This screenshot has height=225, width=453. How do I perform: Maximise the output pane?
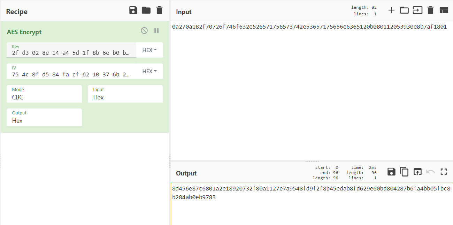[x=444, y=172]
